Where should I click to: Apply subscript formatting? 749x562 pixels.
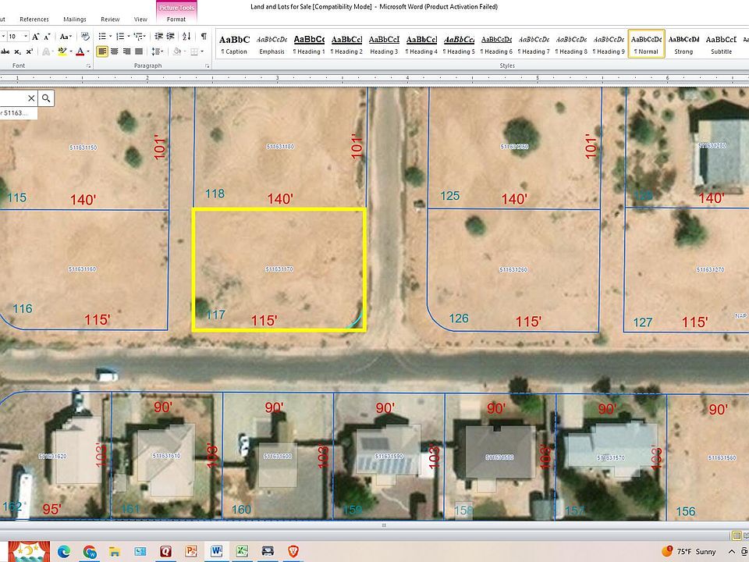(18, 52)
